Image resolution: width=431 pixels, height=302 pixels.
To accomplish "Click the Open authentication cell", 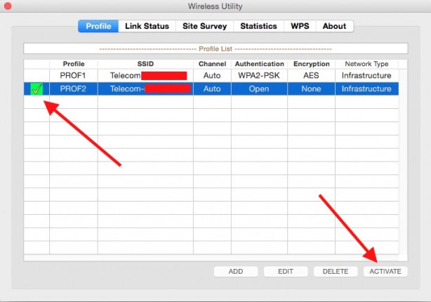I will pyautogui.click(x=259, y=88).
